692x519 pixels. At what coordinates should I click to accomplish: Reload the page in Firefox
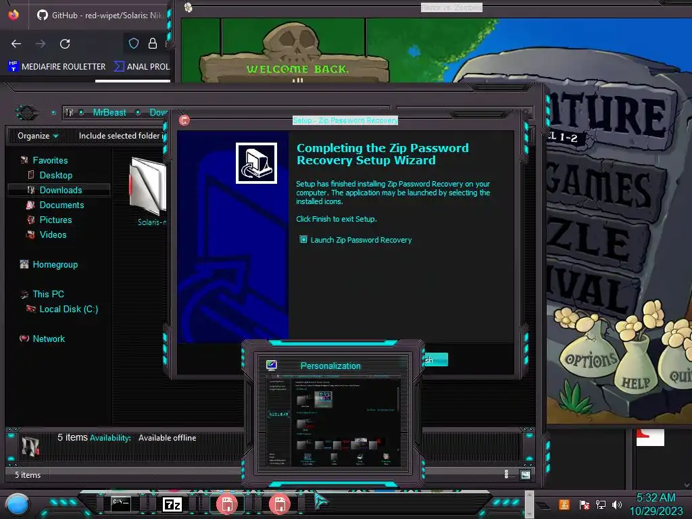(x=65, y=44)
